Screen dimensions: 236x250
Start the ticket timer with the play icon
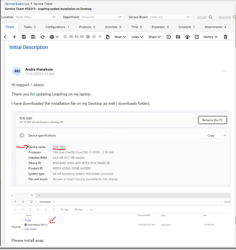coord(88,37)
